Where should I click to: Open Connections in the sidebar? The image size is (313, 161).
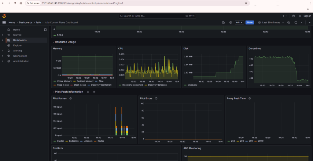(x=20, y=56)
